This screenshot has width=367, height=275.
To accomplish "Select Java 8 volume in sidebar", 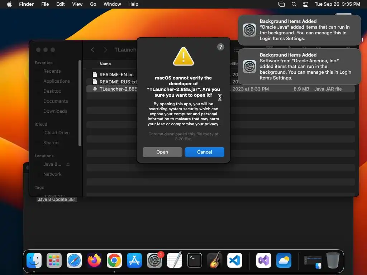I will (x=52, y=164).
